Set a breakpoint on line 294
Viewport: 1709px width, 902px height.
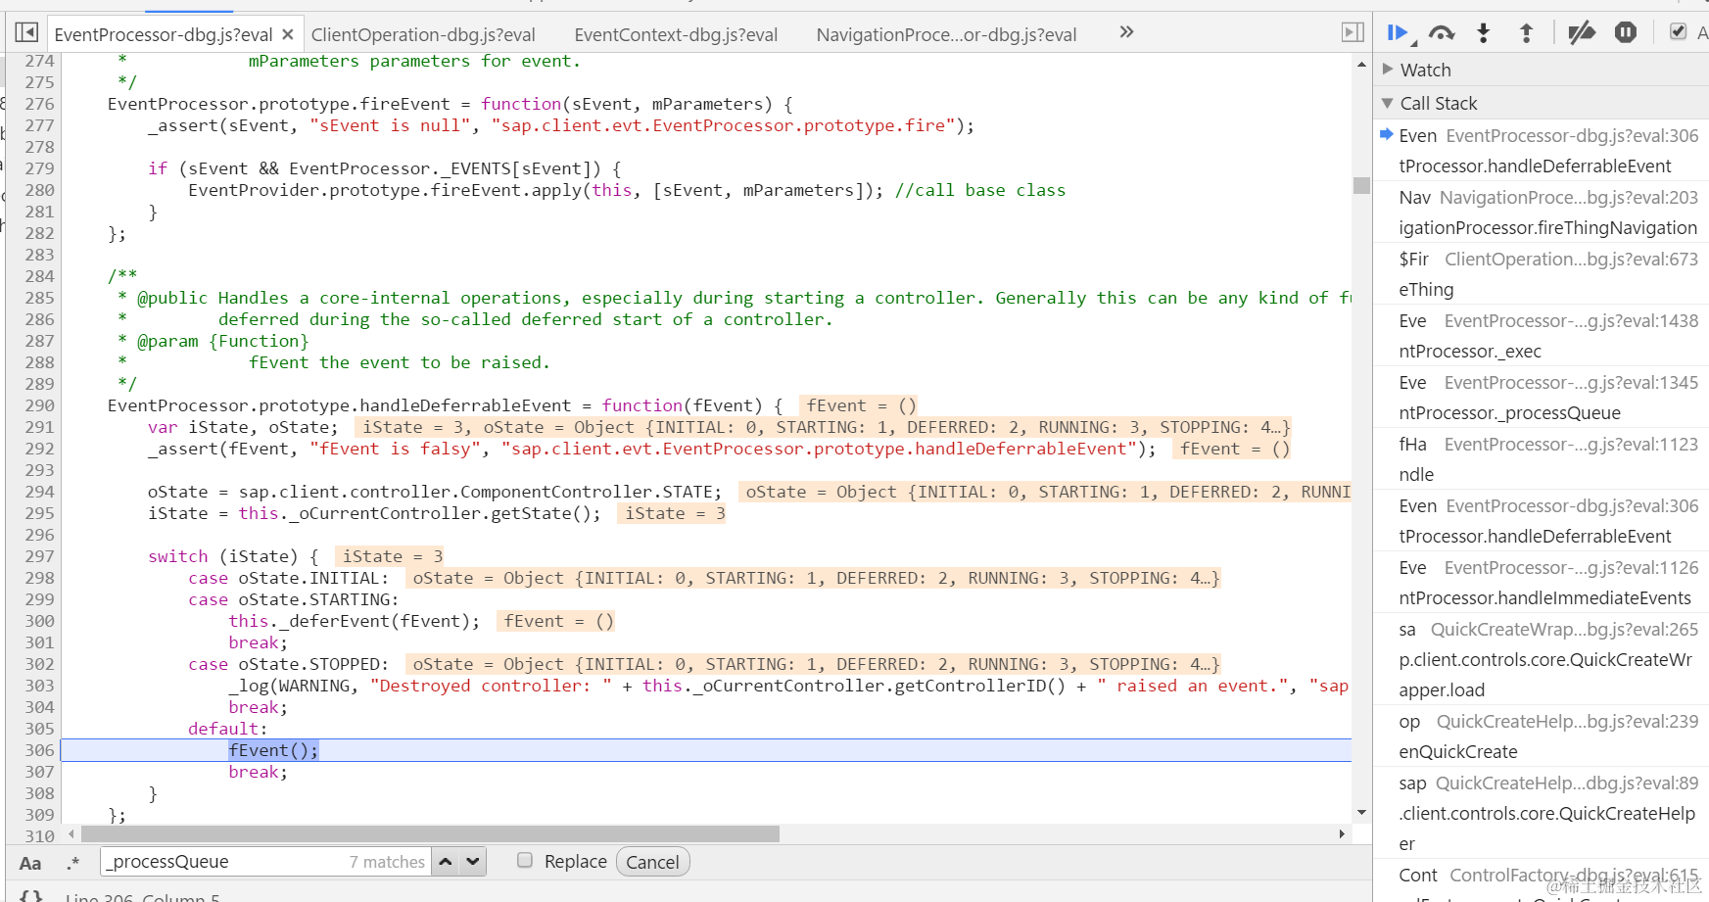(39, 492)
